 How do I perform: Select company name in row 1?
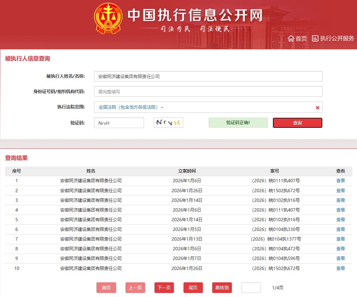(91, 181)
